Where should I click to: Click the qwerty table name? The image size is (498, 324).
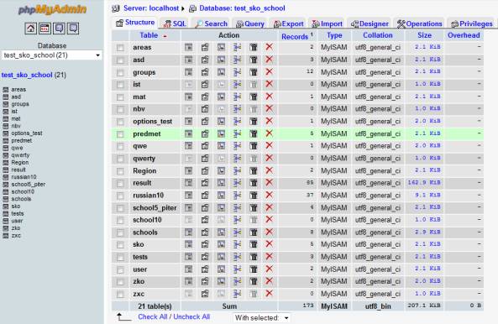click(x=144, y=159)
